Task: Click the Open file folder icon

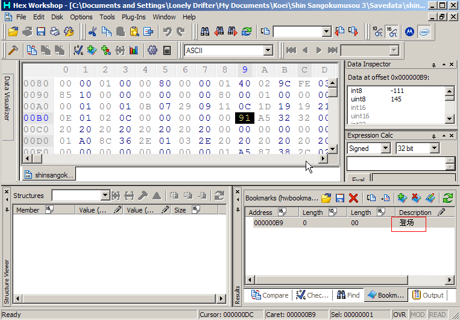Action: pos(13,31)
